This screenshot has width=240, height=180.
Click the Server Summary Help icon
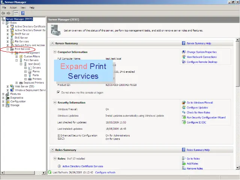[x=183, y=43]
